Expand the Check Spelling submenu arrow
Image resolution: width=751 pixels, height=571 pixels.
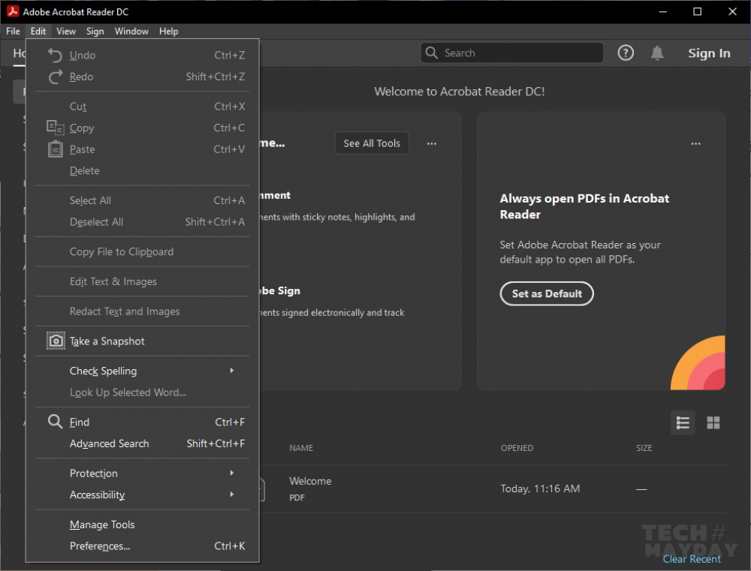(x=232, y=371)
